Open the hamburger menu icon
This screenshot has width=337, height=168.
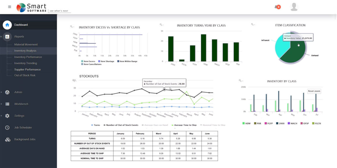click(x=9, y=7)
